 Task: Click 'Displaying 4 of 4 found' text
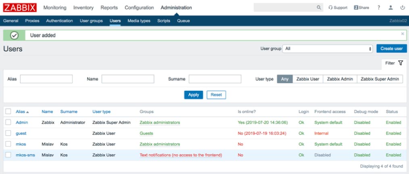pyautogui.click(x=381, y=166)
